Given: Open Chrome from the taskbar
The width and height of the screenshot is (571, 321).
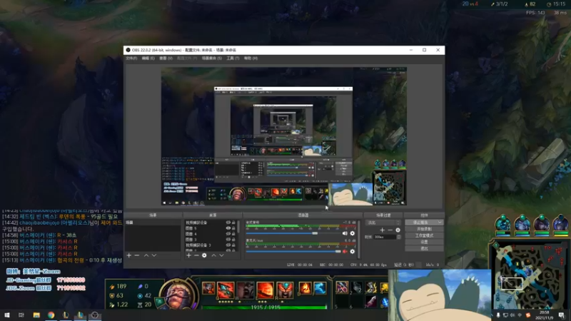Looking at the screenshot, I should click(x=51, y=315).
